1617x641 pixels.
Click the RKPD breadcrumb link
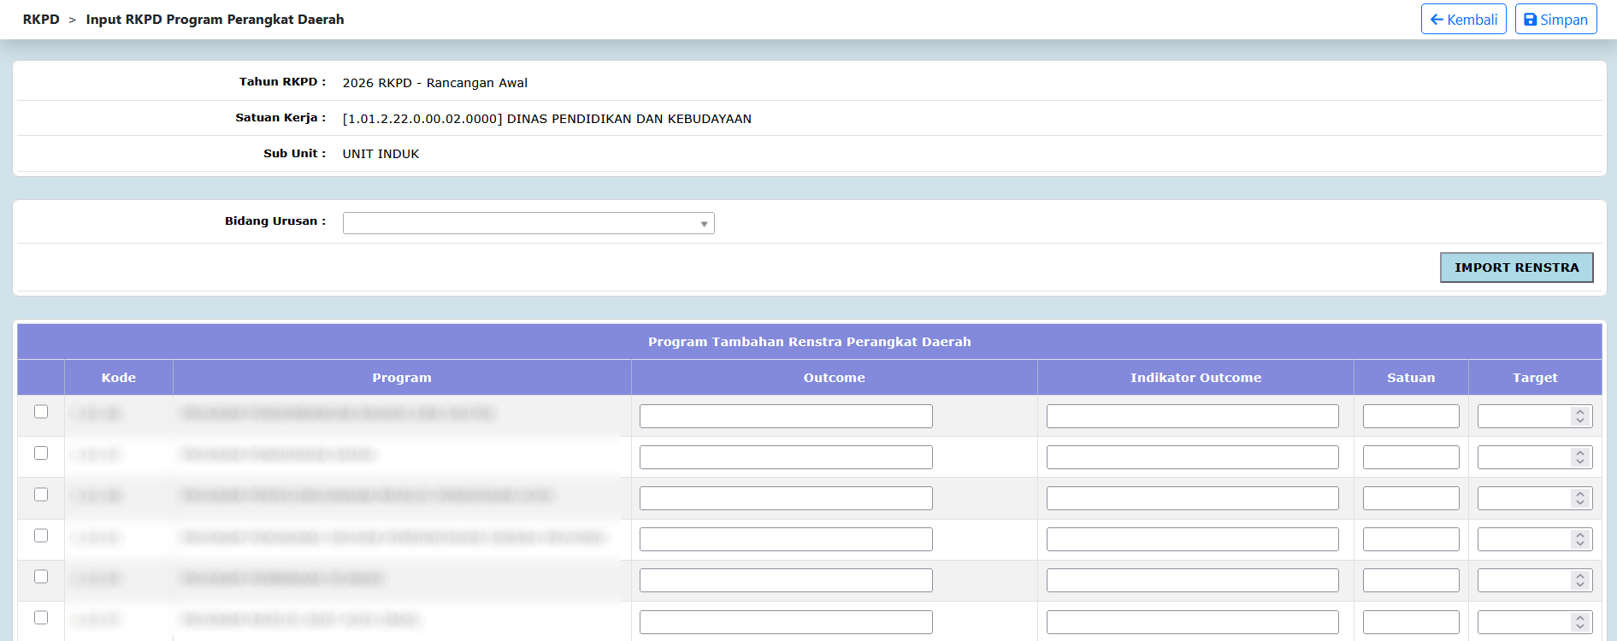[41, 20]
